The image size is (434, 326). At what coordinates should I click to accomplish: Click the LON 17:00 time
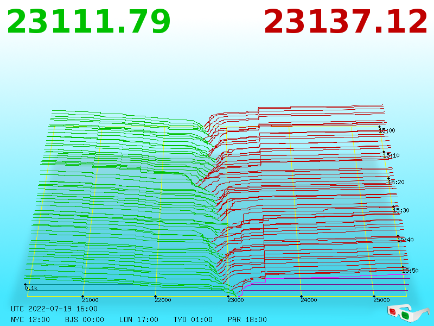pos(139,319)
